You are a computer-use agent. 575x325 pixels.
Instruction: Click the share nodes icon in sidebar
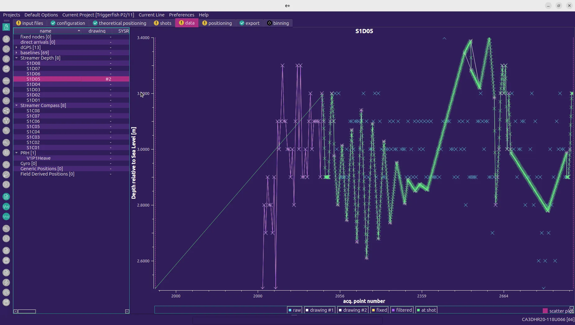pyautogui.click(x=6, y=111)
